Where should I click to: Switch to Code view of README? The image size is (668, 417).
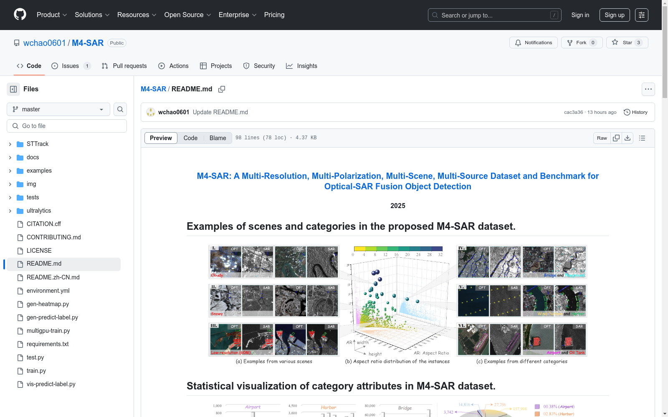coord(190,138)
